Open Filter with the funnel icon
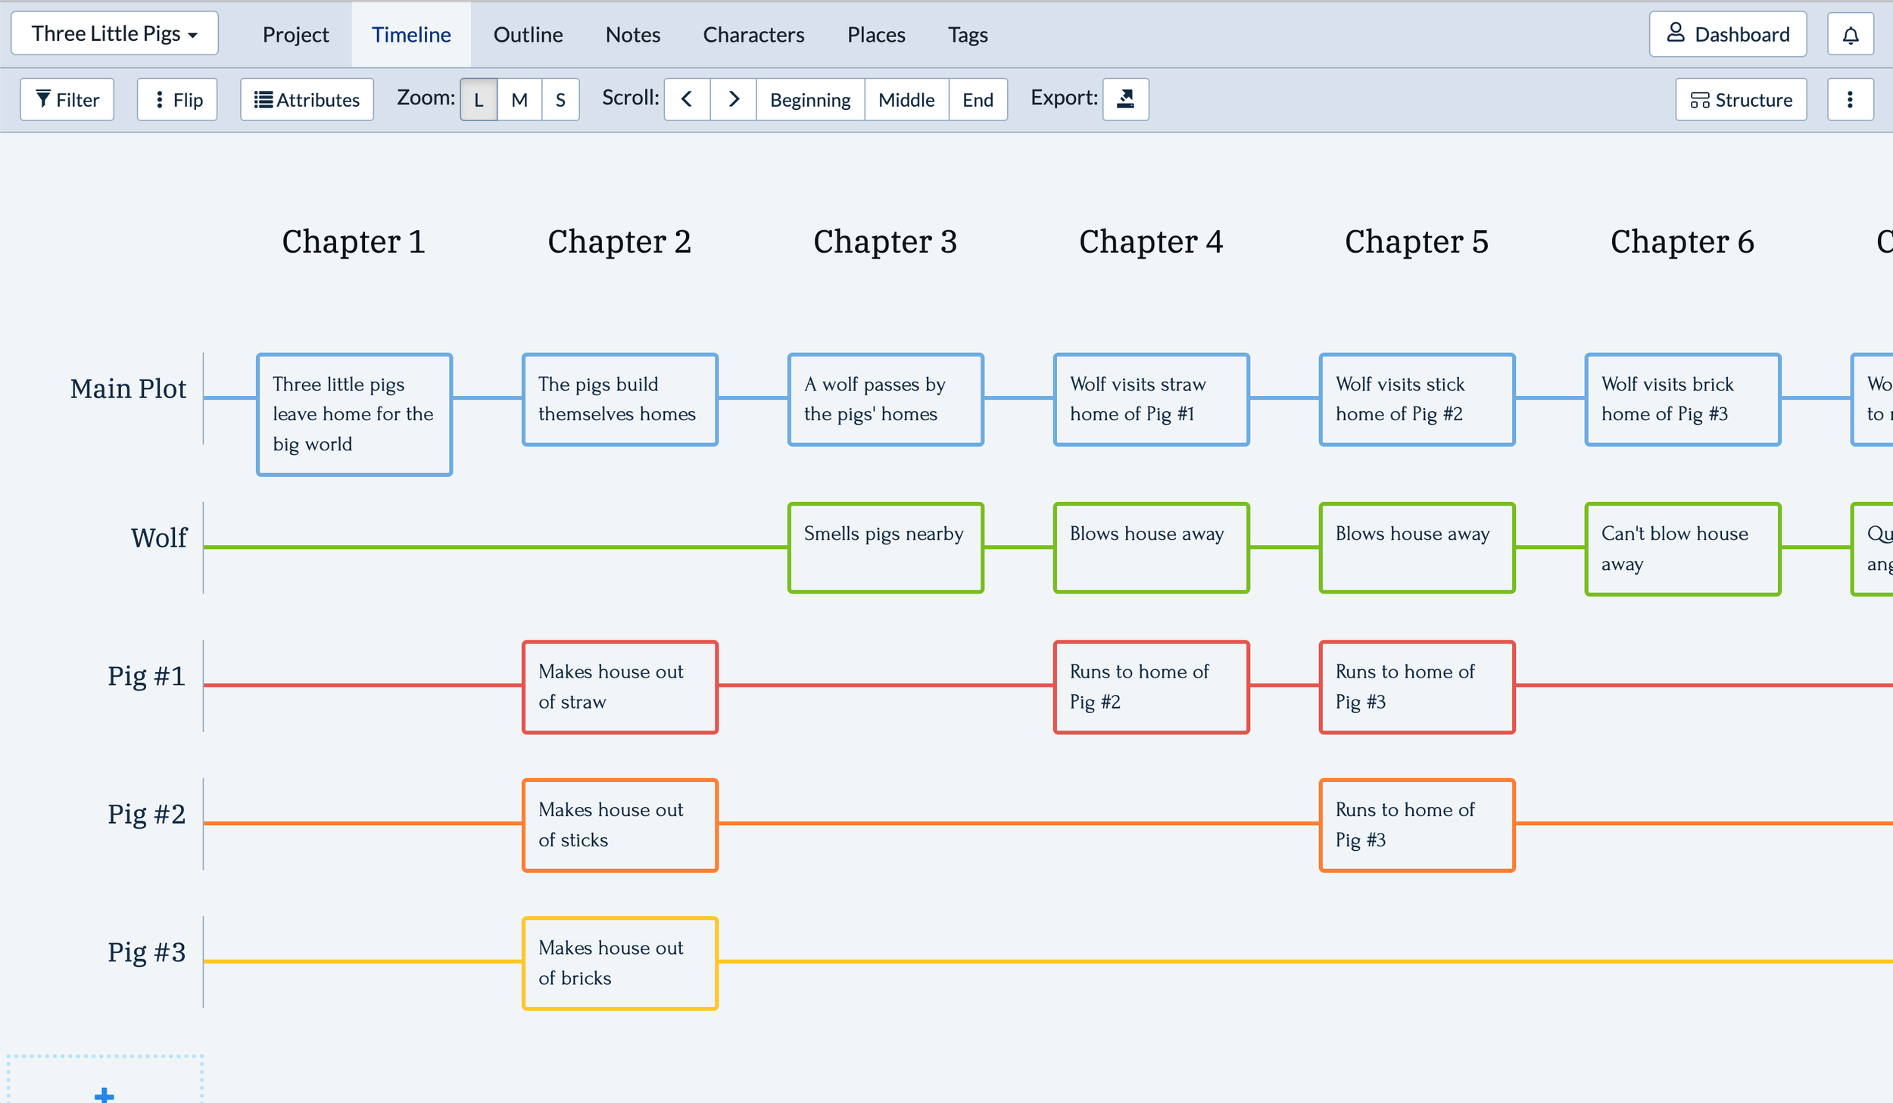1893x1103 pixels. click(67, 100)
